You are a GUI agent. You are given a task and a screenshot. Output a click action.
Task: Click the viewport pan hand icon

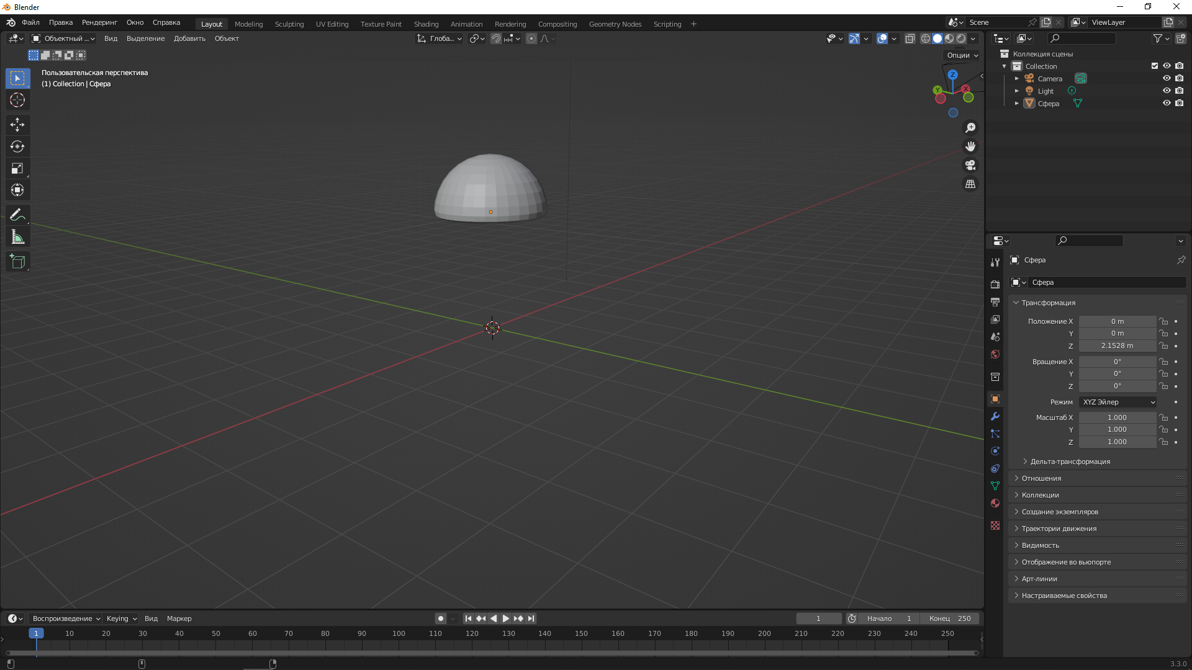(x=970, y=146)
